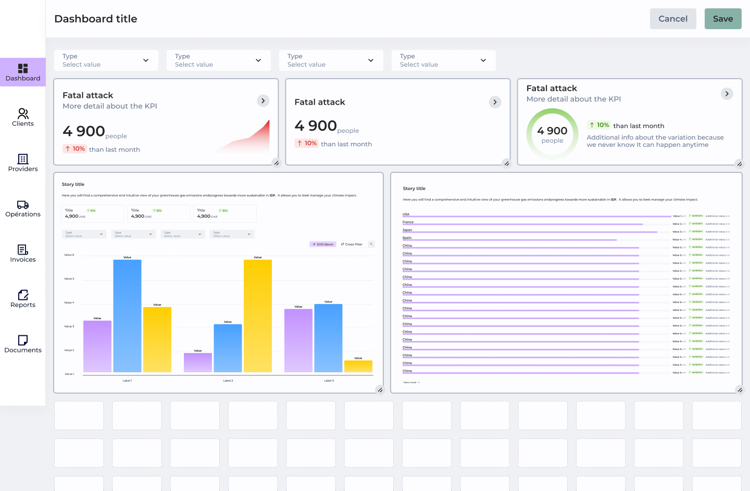Save the dashboard
The width and height of the screenshot is (750, 491).
point(723,19)
